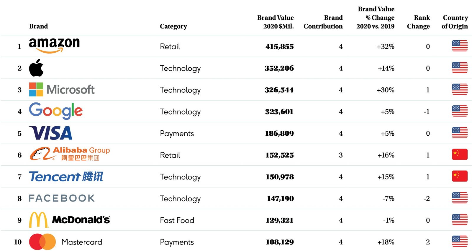Click Facebook's -7% brand value change
Viewport: 472px width, 251px height.
tap(388, 199)
